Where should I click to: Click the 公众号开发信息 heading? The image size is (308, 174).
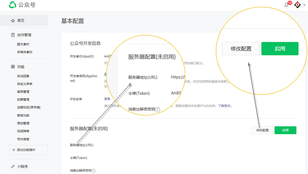(85, 43)
